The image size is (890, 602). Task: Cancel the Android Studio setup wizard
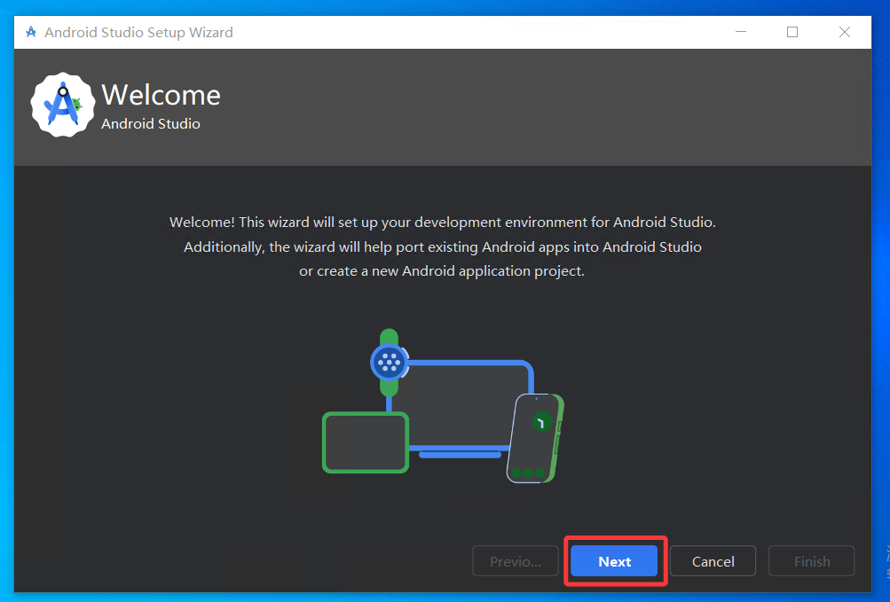(x=713, y=561)
